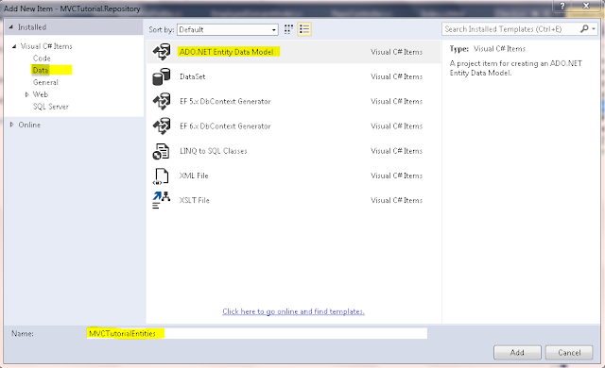
Task: Open the go online and find templates link
Action: tap(293, 311)
